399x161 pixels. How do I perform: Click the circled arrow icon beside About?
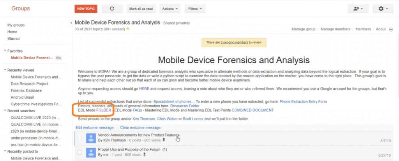[x=391, y=29]
